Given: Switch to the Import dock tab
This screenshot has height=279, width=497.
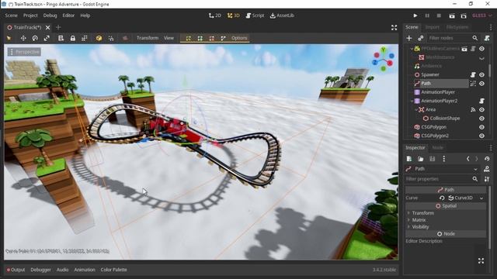Looking at the screenshot, I should point(433,27).
